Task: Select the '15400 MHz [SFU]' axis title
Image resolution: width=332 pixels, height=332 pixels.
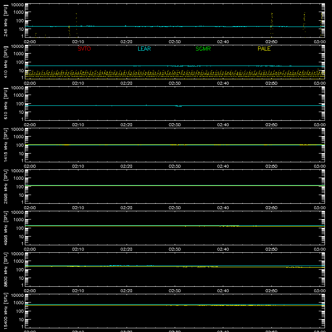Action: (x=5, y=311)
